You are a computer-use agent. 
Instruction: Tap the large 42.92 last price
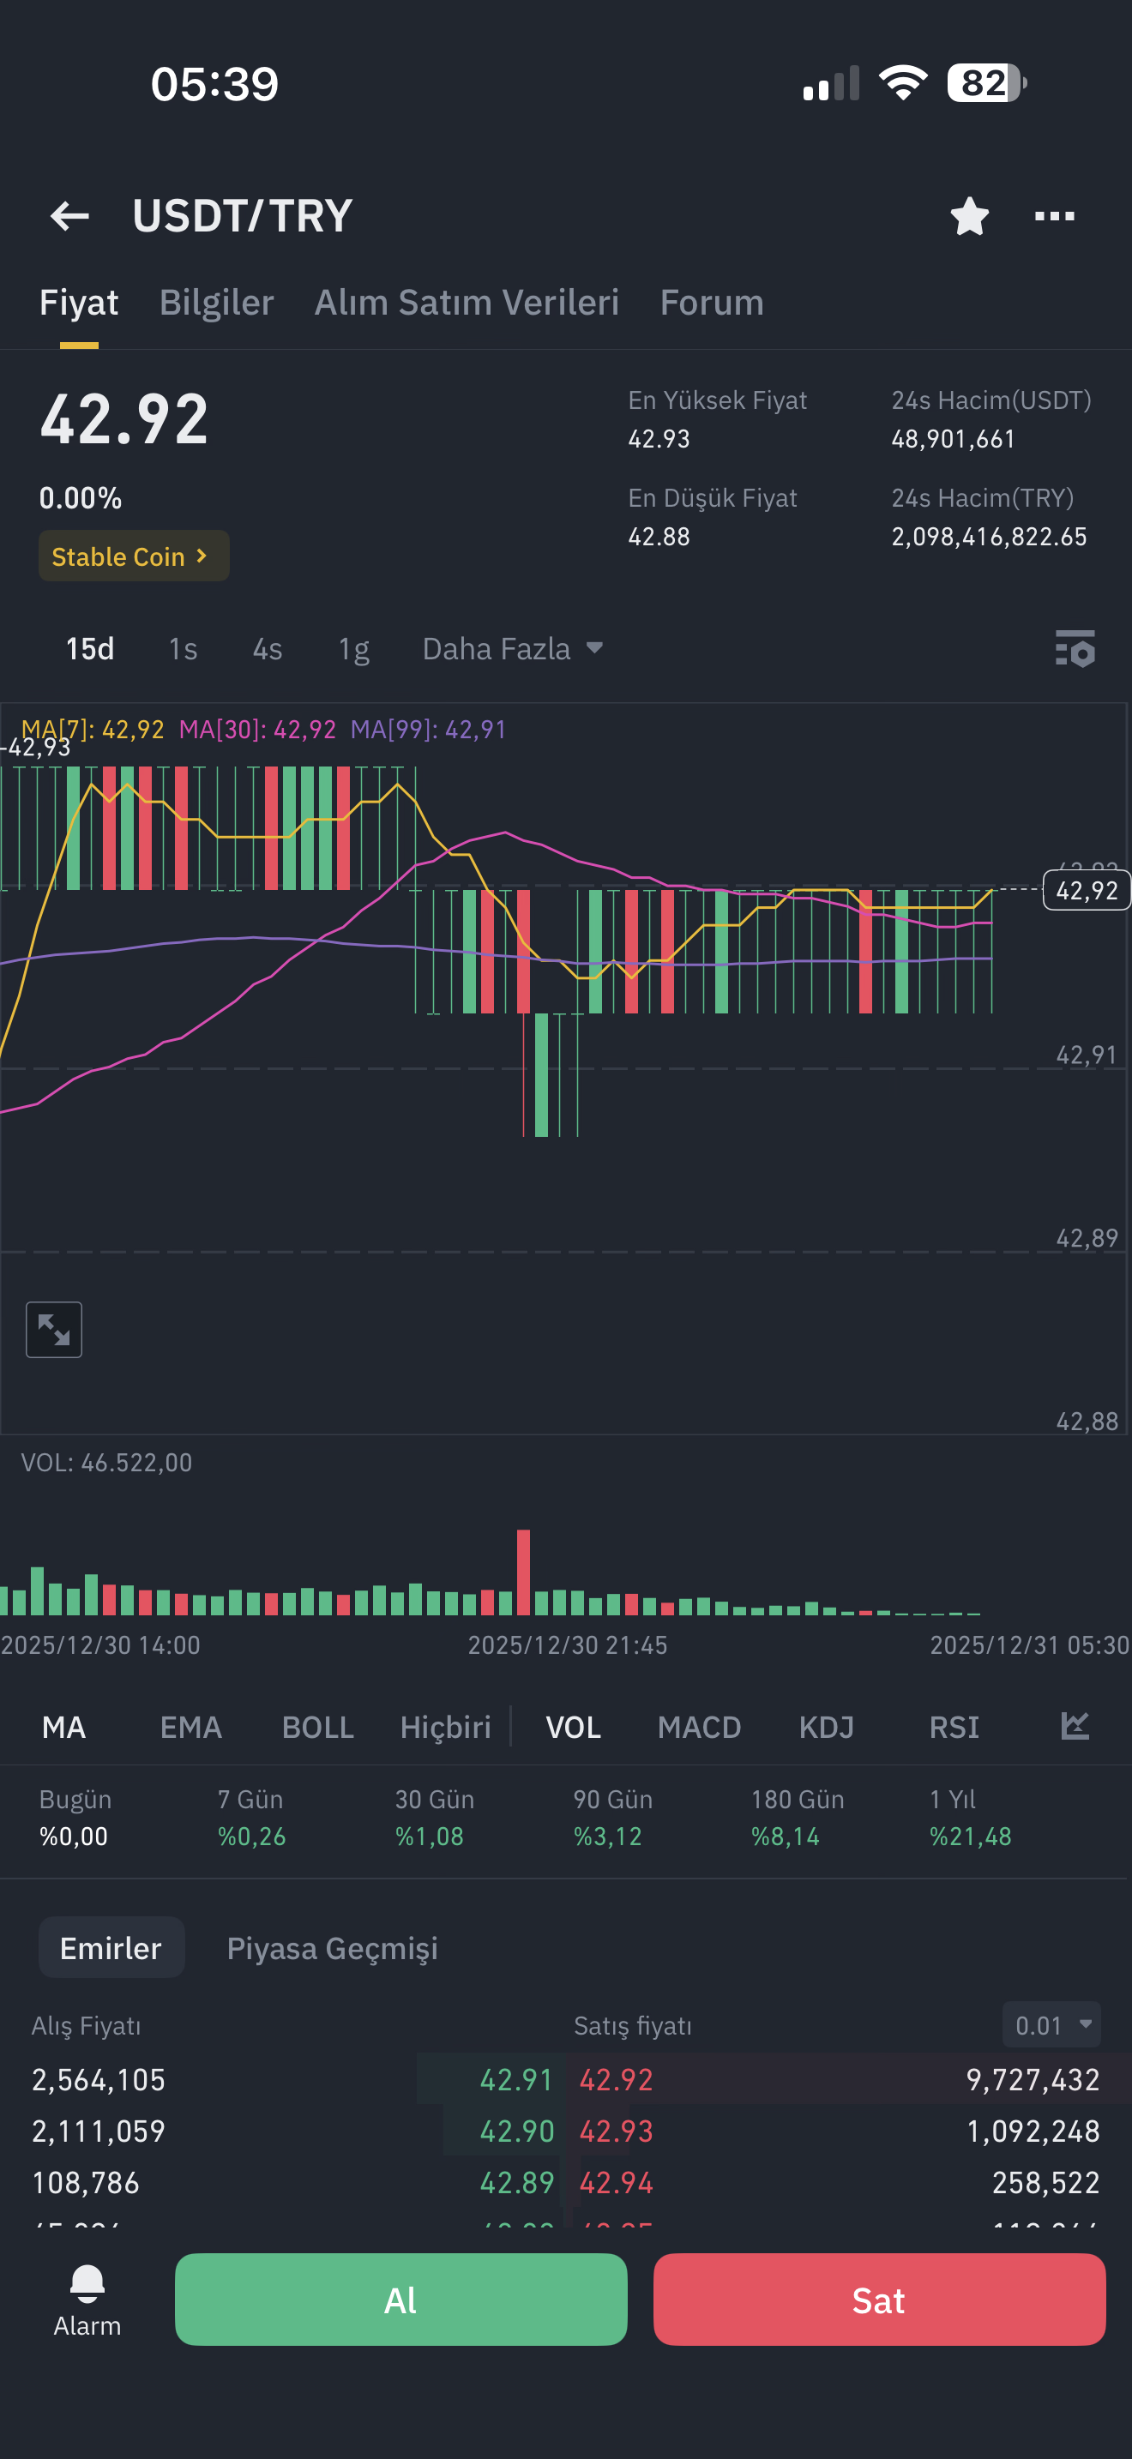click(x=124, y=420)
